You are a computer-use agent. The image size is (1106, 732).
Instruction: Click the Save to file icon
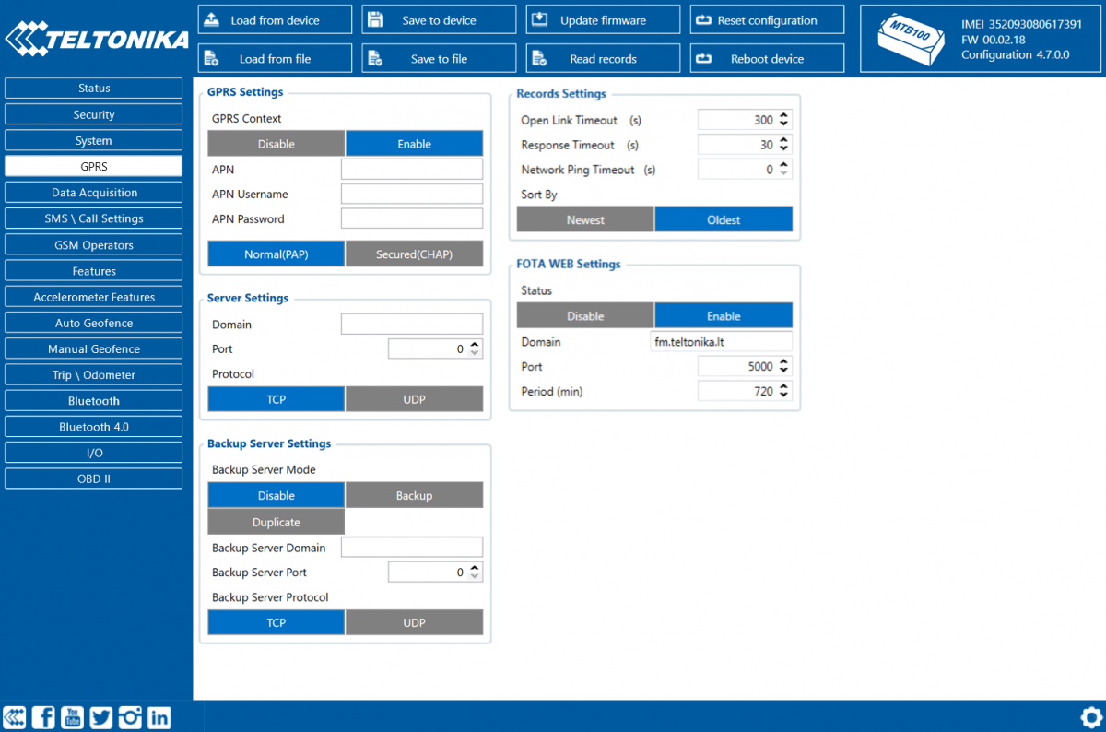(x=375, y=57)
